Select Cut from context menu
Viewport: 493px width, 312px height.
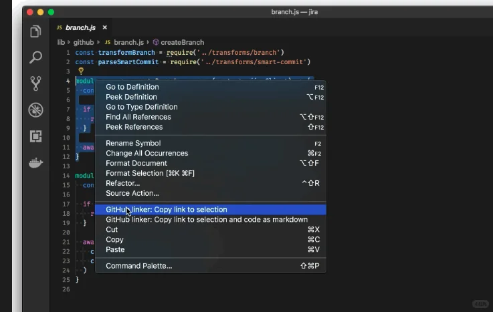210,230
